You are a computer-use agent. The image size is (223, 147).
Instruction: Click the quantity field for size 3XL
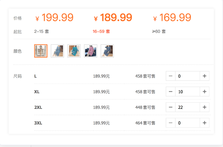pos(188,123)
